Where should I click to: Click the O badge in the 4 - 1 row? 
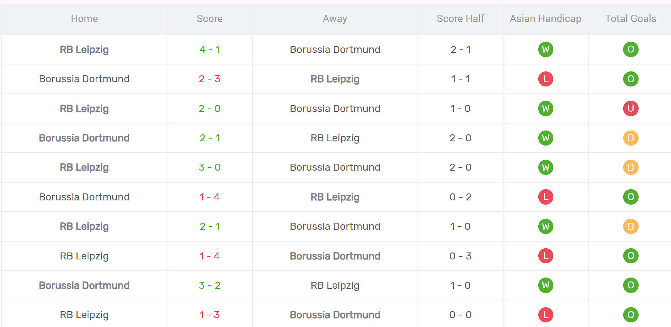(630, 49)
